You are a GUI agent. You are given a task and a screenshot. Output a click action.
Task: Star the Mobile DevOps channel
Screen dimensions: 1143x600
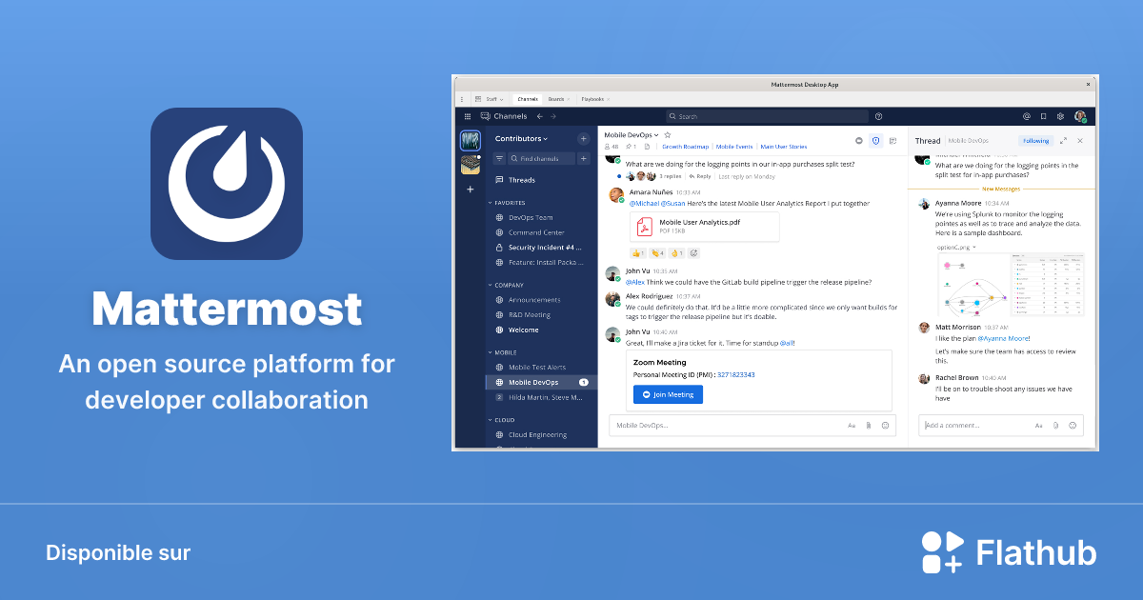click(668, 134)
